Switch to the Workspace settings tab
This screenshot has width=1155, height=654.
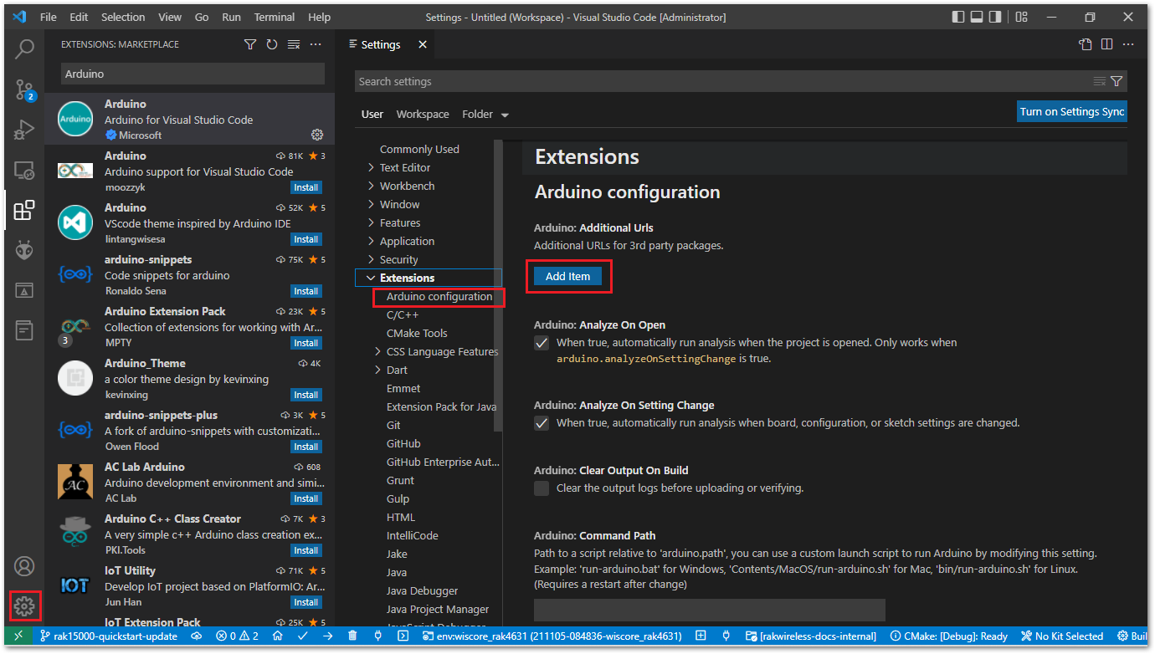[423, 115]
